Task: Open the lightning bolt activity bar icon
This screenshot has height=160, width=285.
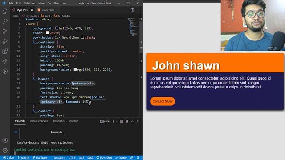Action: point(5,71)
